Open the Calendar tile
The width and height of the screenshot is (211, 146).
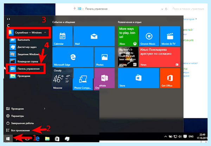[x=63, y=36]
